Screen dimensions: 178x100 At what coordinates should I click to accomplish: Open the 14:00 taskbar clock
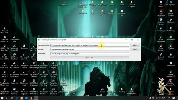[x=169, y=98]
